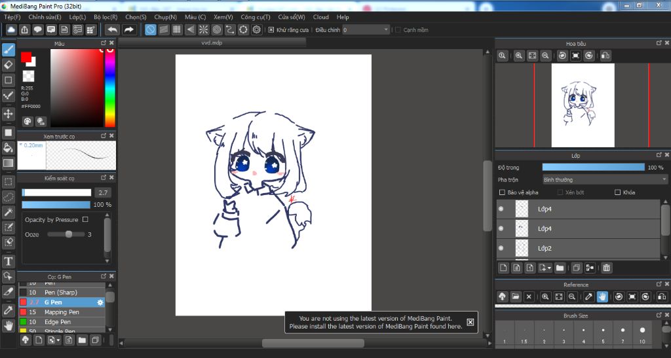
Task: Select the Hand tool in the left toolbar
Action: (x=8, y=326)
